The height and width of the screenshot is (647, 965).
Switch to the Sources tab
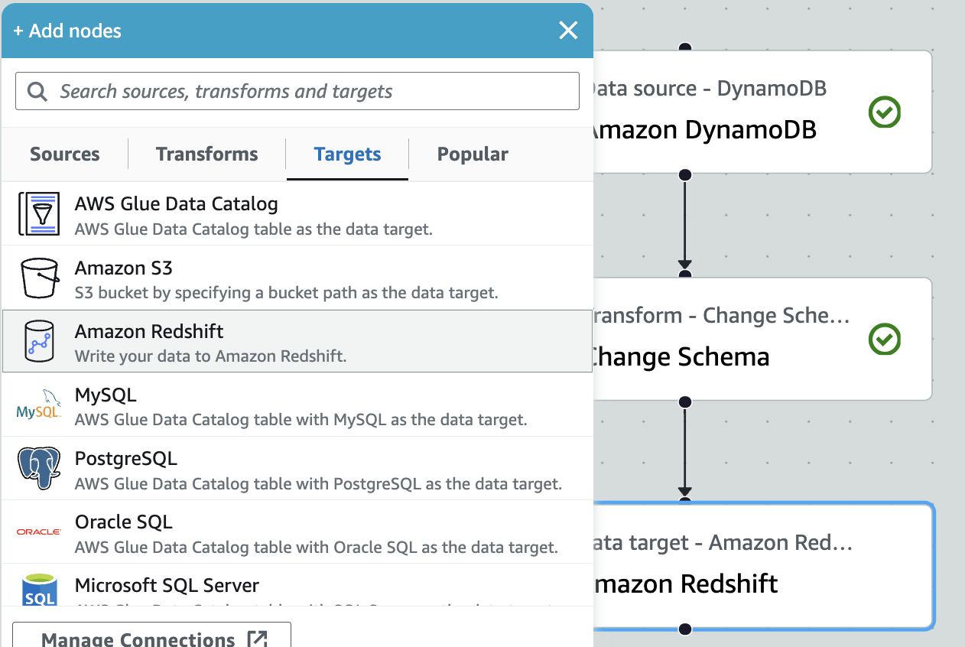[64, 154]
